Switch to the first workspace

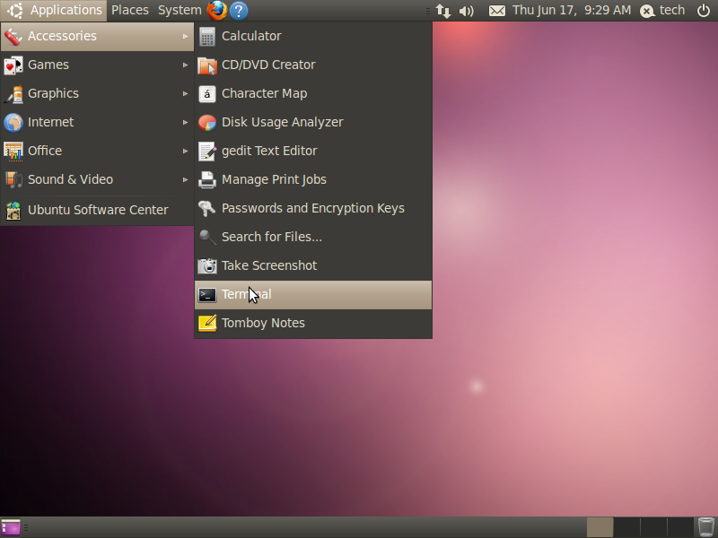pos(600,527)
